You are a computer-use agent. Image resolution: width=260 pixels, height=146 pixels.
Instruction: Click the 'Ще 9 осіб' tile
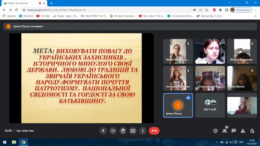[x=210, y=105]
